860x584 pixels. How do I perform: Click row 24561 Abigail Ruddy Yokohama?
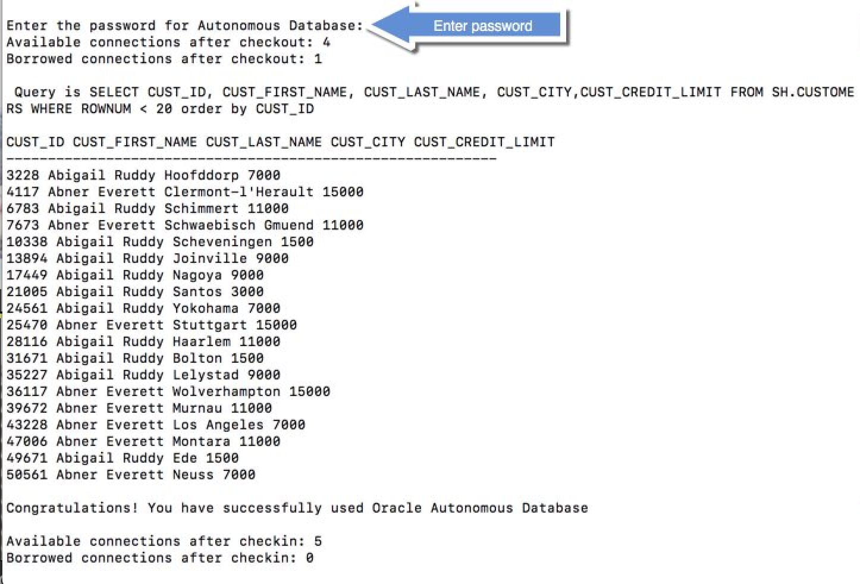[143, 309]
